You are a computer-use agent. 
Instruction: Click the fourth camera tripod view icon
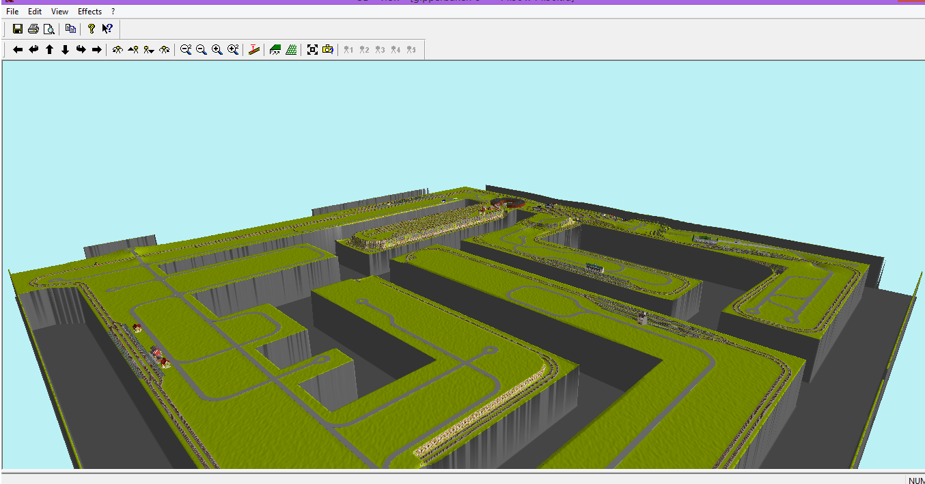coord(165,50)
